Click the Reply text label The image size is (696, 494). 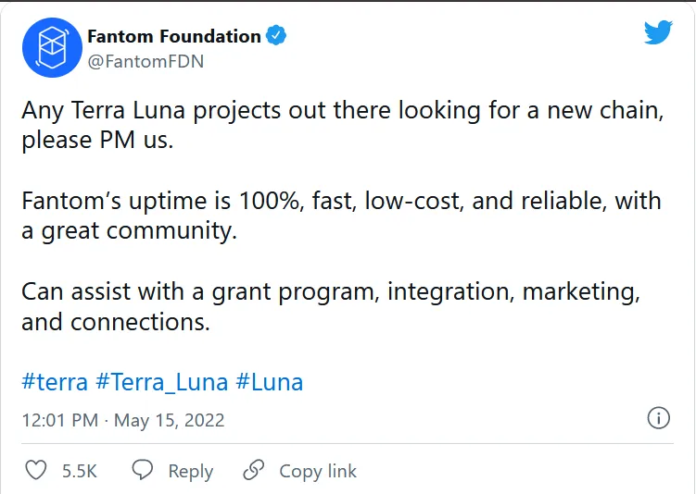(191, 472)
